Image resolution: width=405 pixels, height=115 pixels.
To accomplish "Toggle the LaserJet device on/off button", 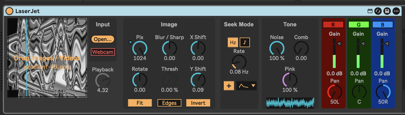I will click(x=9, y=11).
